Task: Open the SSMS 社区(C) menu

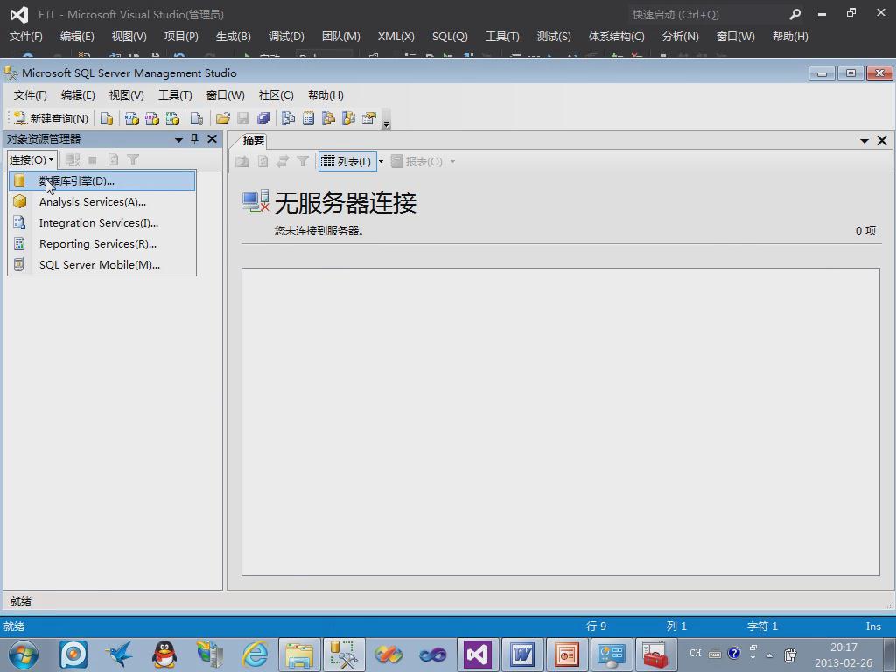Action: (x=276, y=95)
